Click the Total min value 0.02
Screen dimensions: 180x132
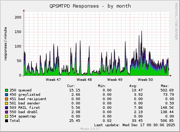tap(107, 121)
